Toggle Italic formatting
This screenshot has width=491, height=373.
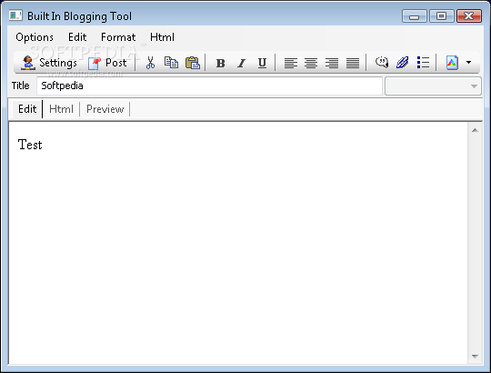242,63
